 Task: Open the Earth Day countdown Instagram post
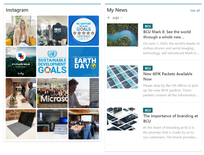84,62
